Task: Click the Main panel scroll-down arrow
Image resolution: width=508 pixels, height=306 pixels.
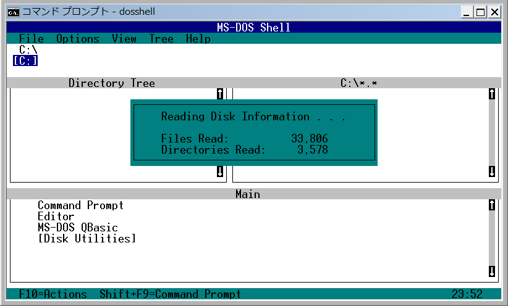Action: pos(492,271)
